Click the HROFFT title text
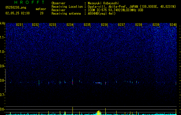 (x=29, y=2)
